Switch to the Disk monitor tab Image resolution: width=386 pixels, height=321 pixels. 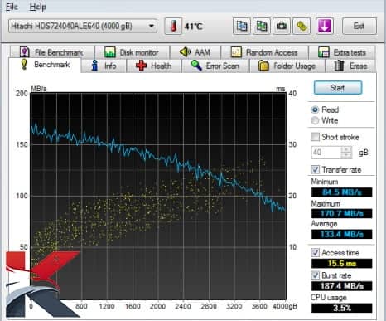(133, 52)
